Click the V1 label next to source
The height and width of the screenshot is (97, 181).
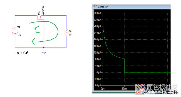[x=19, y=27]
